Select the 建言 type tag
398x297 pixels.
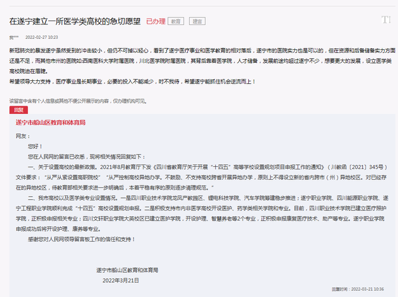(x=197, y=21)
